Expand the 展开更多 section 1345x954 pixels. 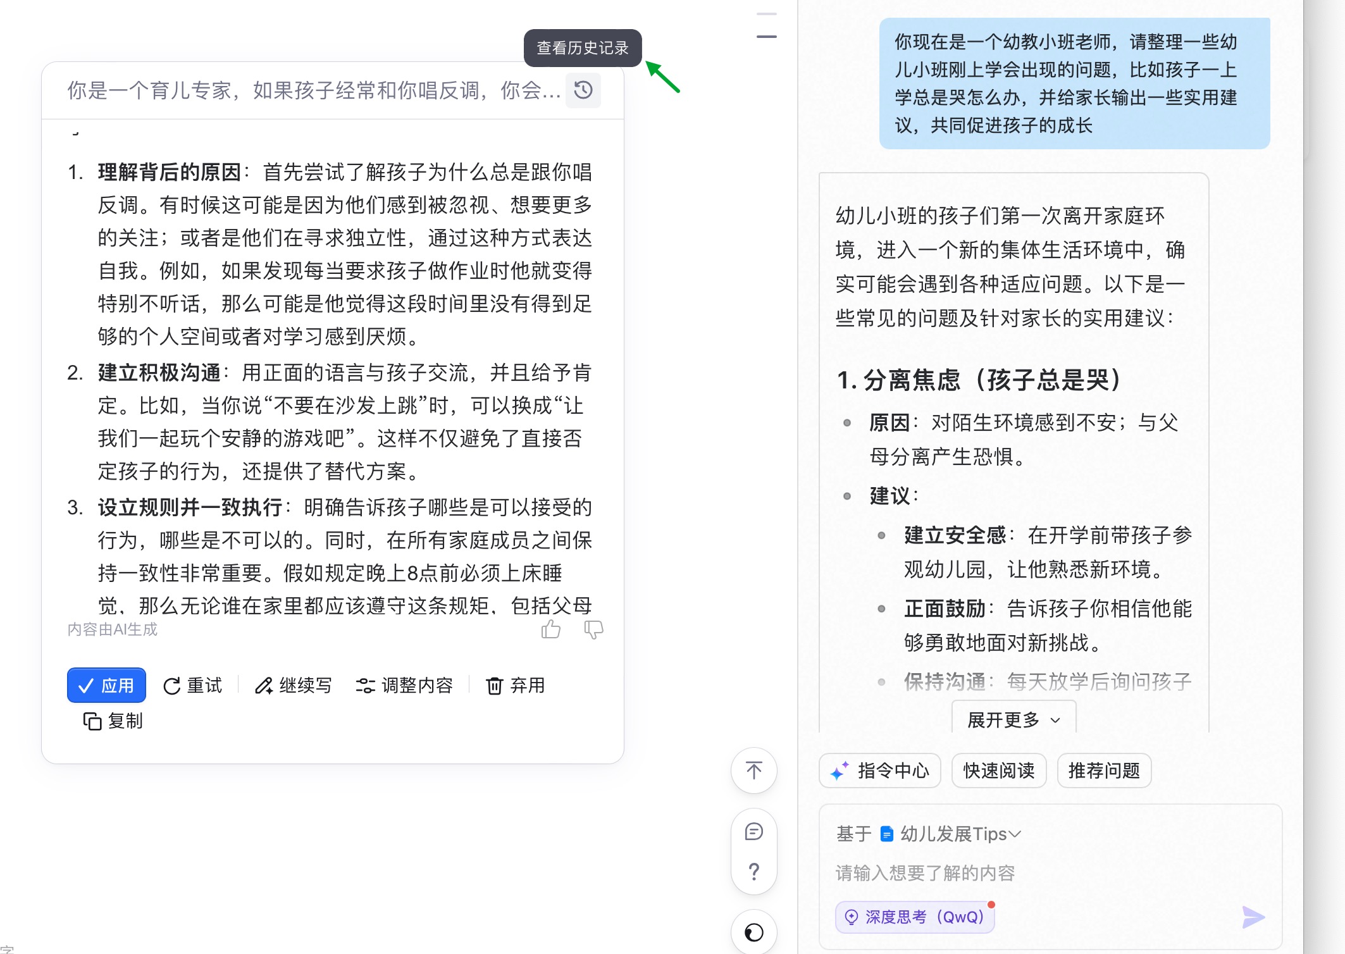[1013, 720]
